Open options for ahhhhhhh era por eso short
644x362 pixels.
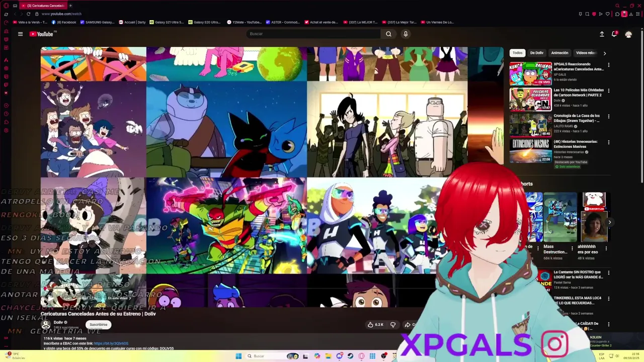coord(606,248)
